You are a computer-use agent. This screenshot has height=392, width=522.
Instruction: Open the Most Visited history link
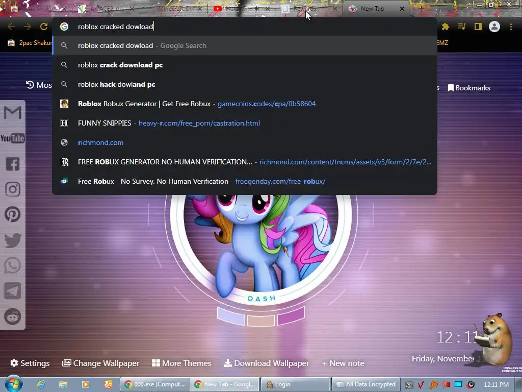click(x=39, y=85)
